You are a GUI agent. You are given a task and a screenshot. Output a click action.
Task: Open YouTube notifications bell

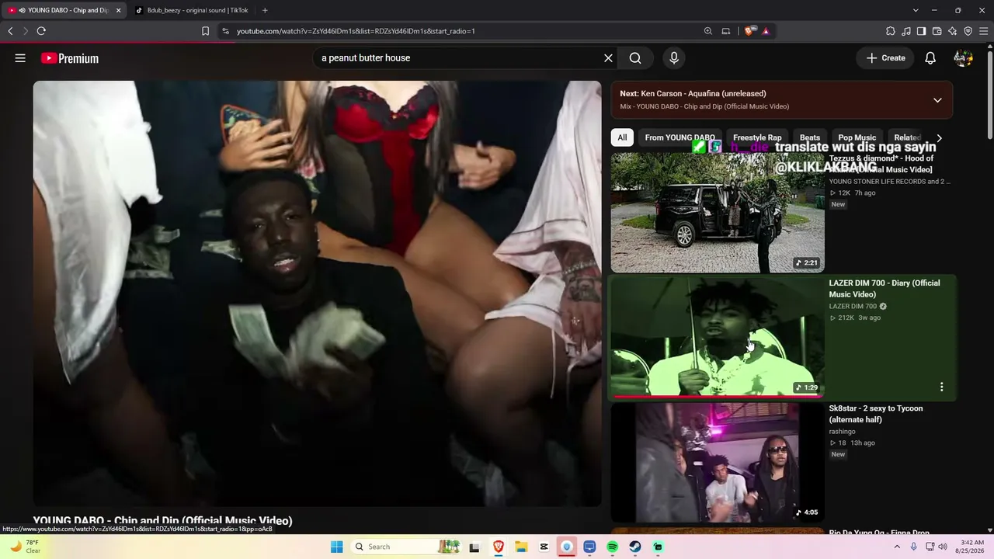[x=930, y=58]
